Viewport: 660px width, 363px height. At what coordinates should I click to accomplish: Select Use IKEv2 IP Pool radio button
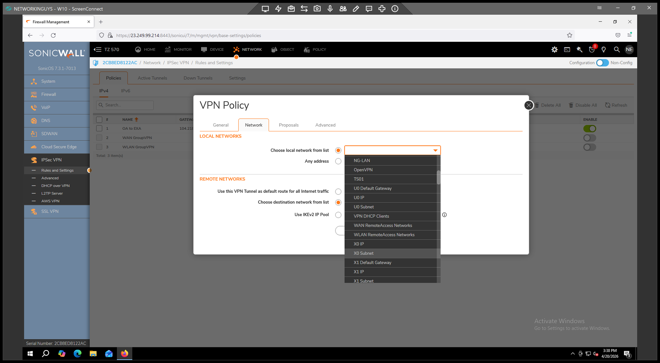[338, 215]
